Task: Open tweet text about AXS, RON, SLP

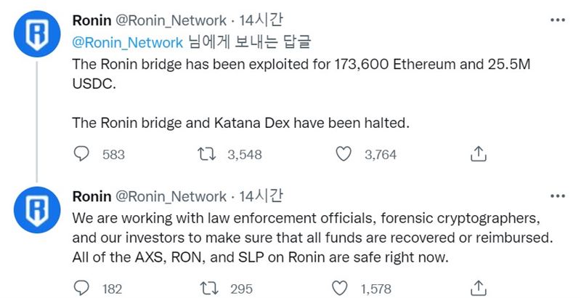Action: (x=261, y=257)
